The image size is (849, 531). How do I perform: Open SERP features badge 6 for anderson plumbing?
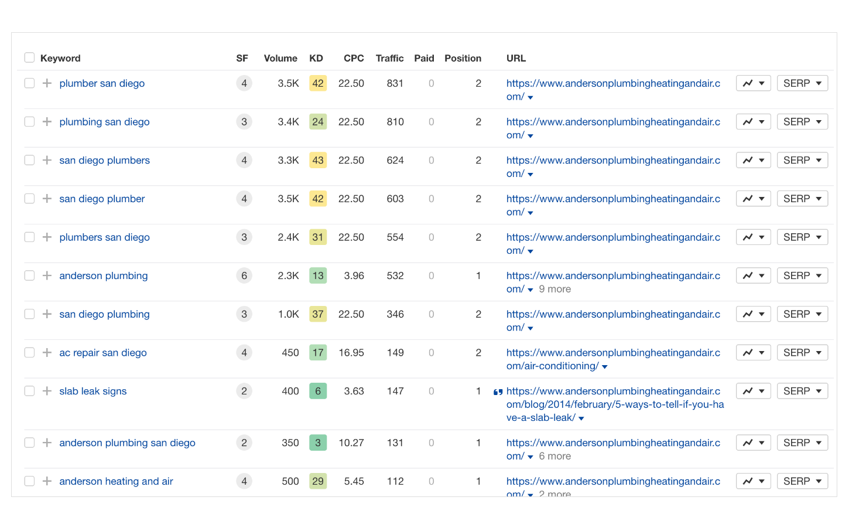[x=244, y=275]
